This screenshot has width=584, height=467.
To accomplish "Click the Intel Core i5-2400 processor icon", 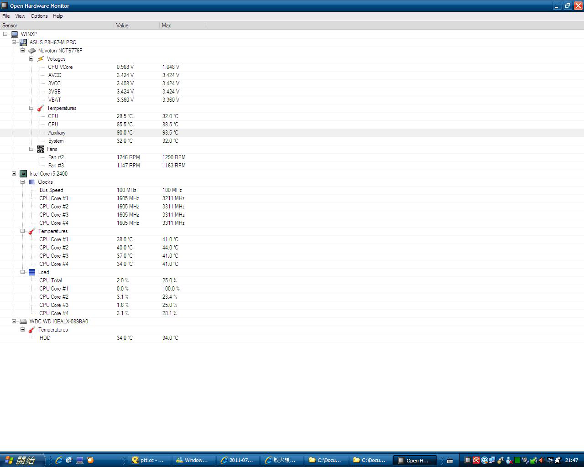I will coord(23,174).
